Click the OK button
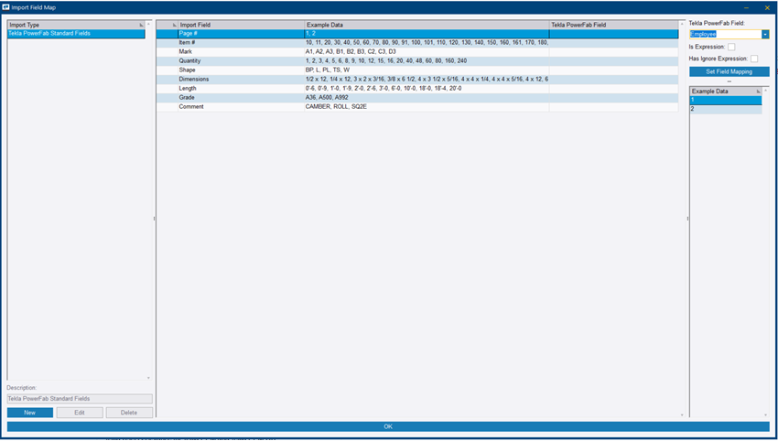Viewport: 778px width, 441px height. point(388,426)
